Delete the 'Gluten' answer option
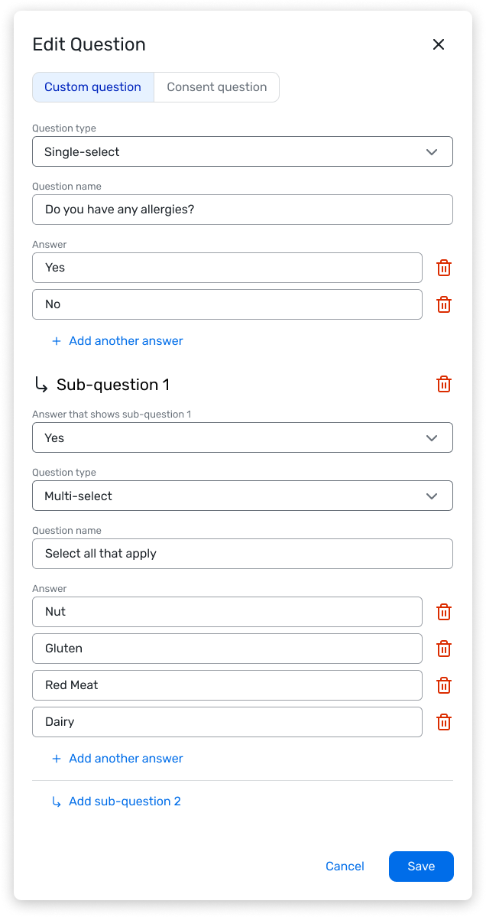The image size is (486, 917). pyautogui.click(x=444, y=649)
